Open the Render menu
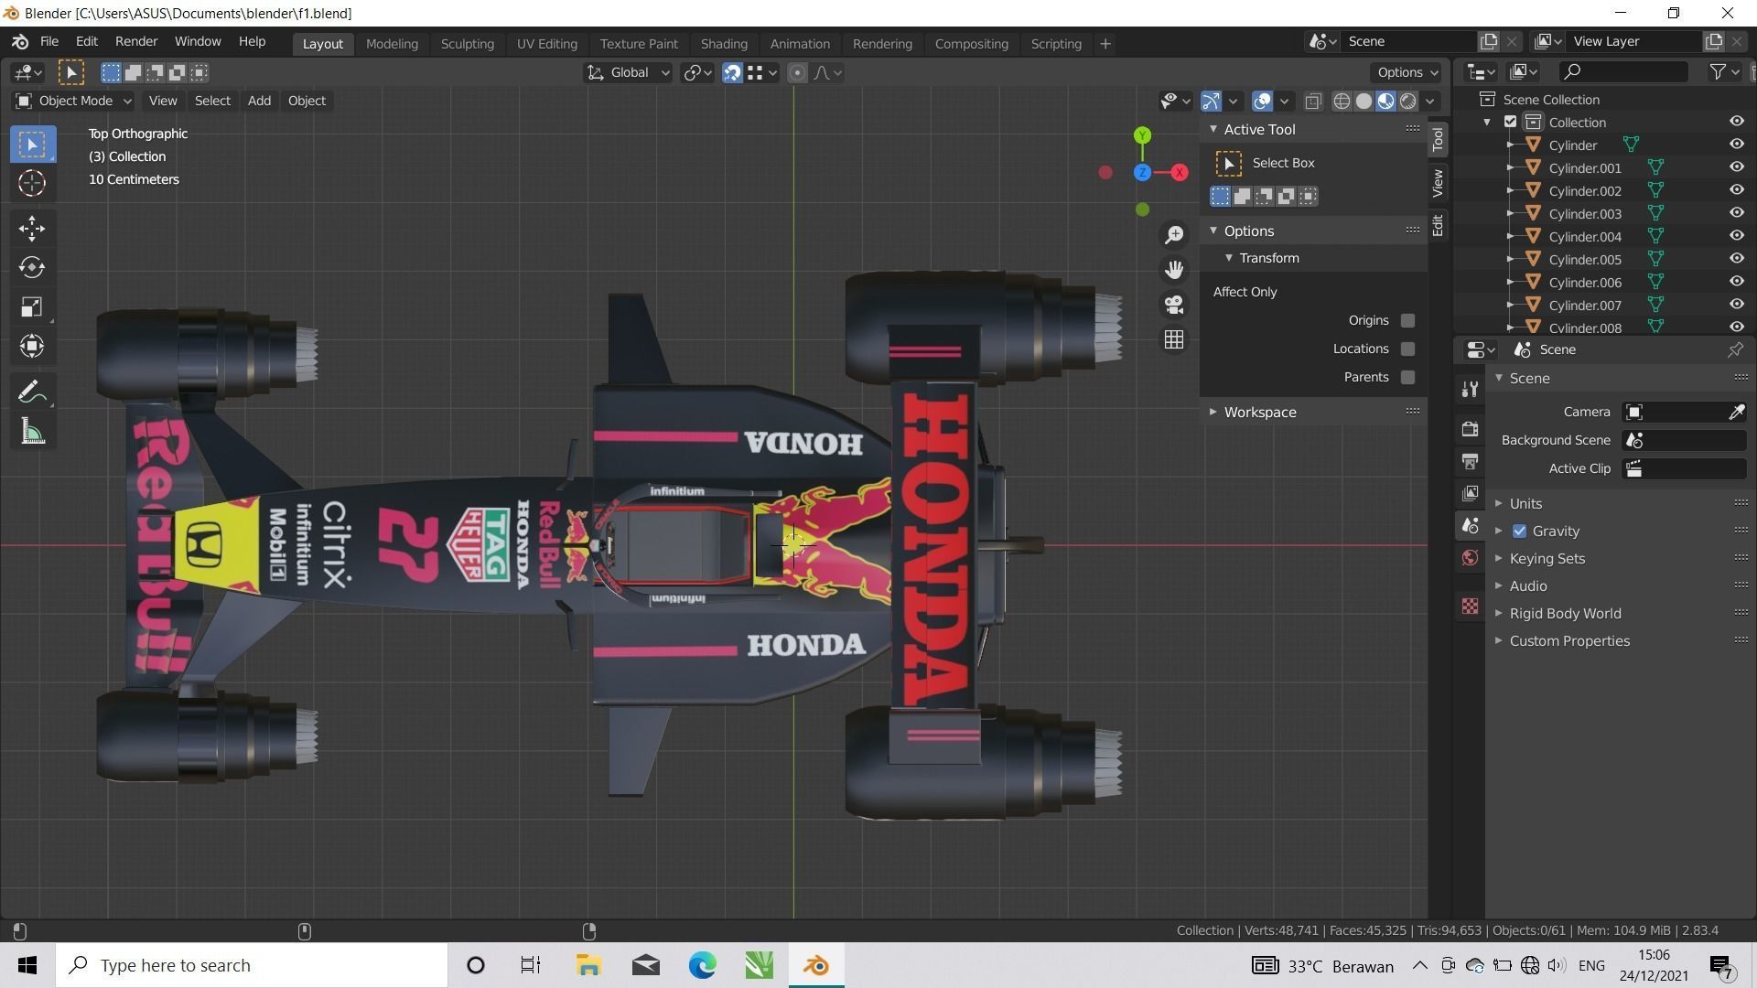The width and height of the screenshot is (1757, 988). tap(136, 42)
